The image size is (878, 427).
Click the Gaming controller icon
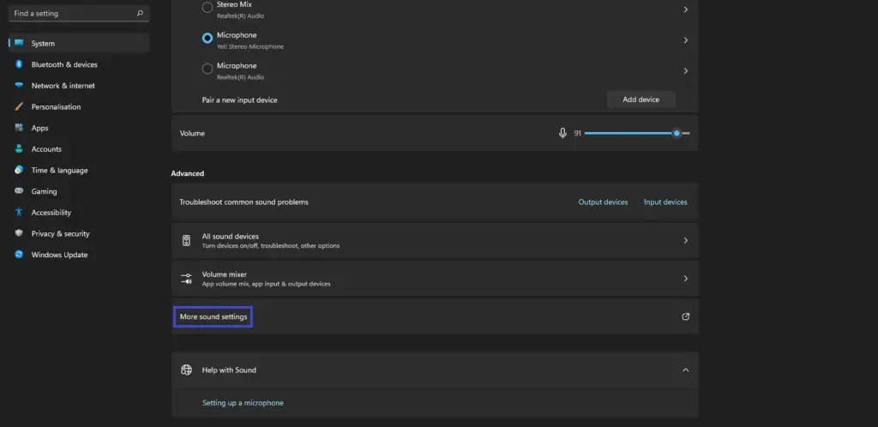pos(19,191)
